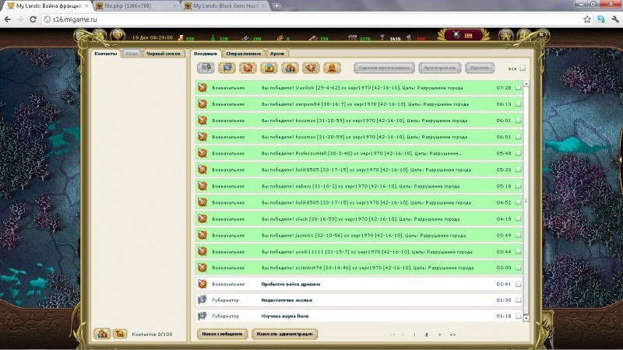
Task: Click the warlord icon on jasmin1 row
Action: (x=202, y=236)
